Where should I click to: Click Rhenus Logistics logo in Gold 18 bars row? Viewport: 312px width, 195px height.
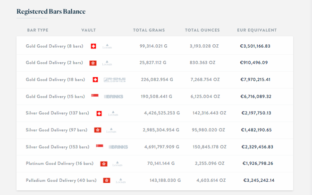pos(114,80)
